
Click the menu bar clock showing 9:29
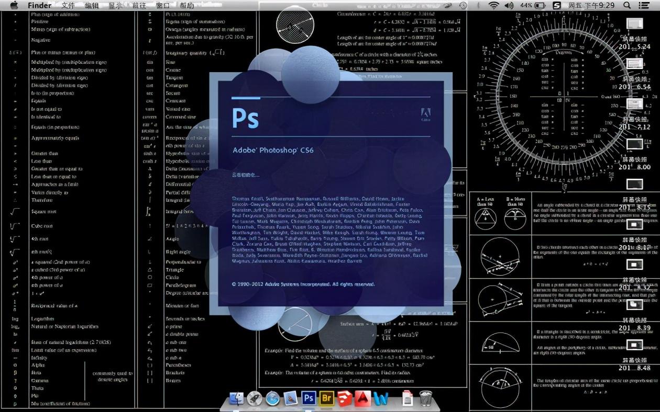point(591,5)
